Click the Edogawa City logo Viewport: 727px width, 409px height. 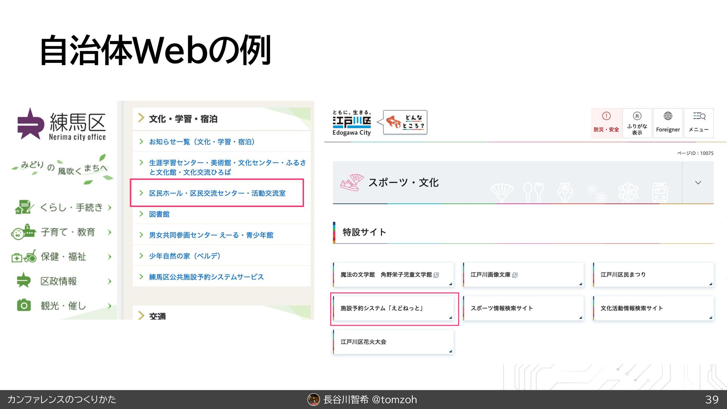pos(351,123)
